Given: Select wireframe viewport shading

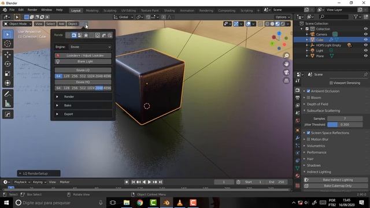Looking at the screenshot, I should [267, 24].
